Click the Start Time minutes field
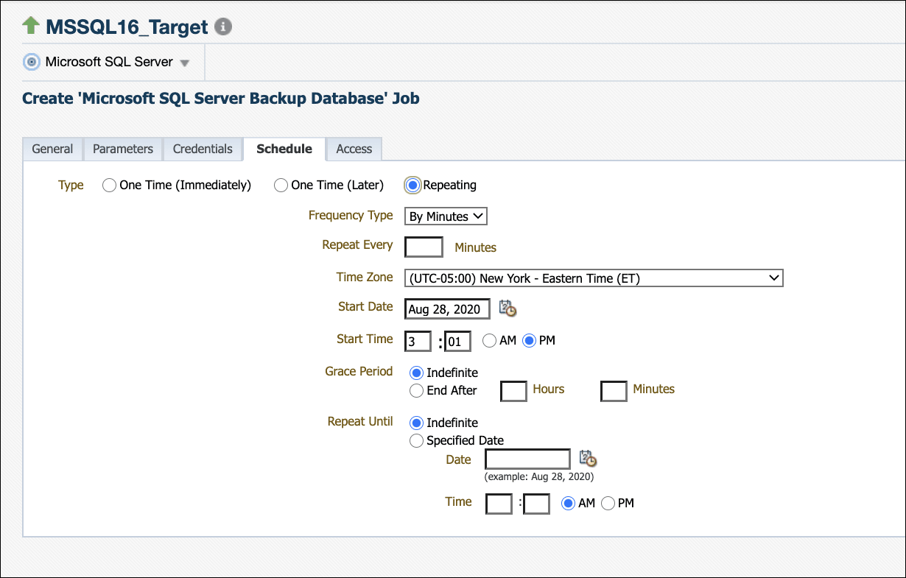 pyautogui.click(x=458, y=341)
